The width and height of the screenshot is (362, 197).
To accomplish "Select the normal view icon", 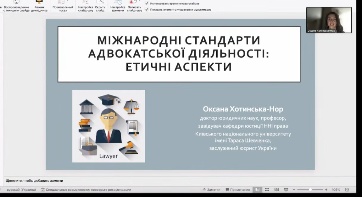I will (x=258, y=190).
